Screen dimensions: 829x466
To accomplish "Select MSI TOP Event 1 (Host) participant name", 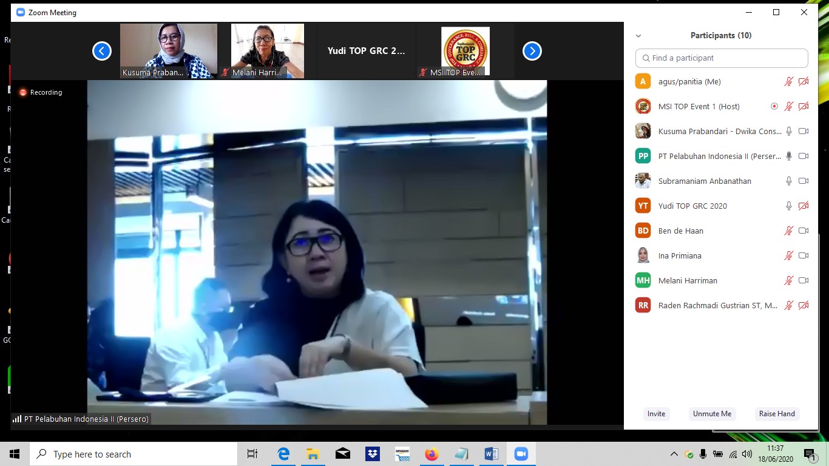I will pos(699,106).
